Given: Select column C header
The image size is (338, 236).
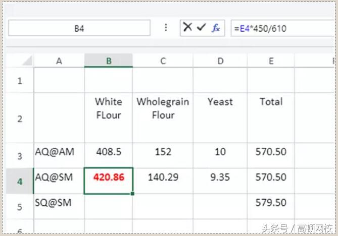Looking at the screenshot, I should click(x=163, y=61).
